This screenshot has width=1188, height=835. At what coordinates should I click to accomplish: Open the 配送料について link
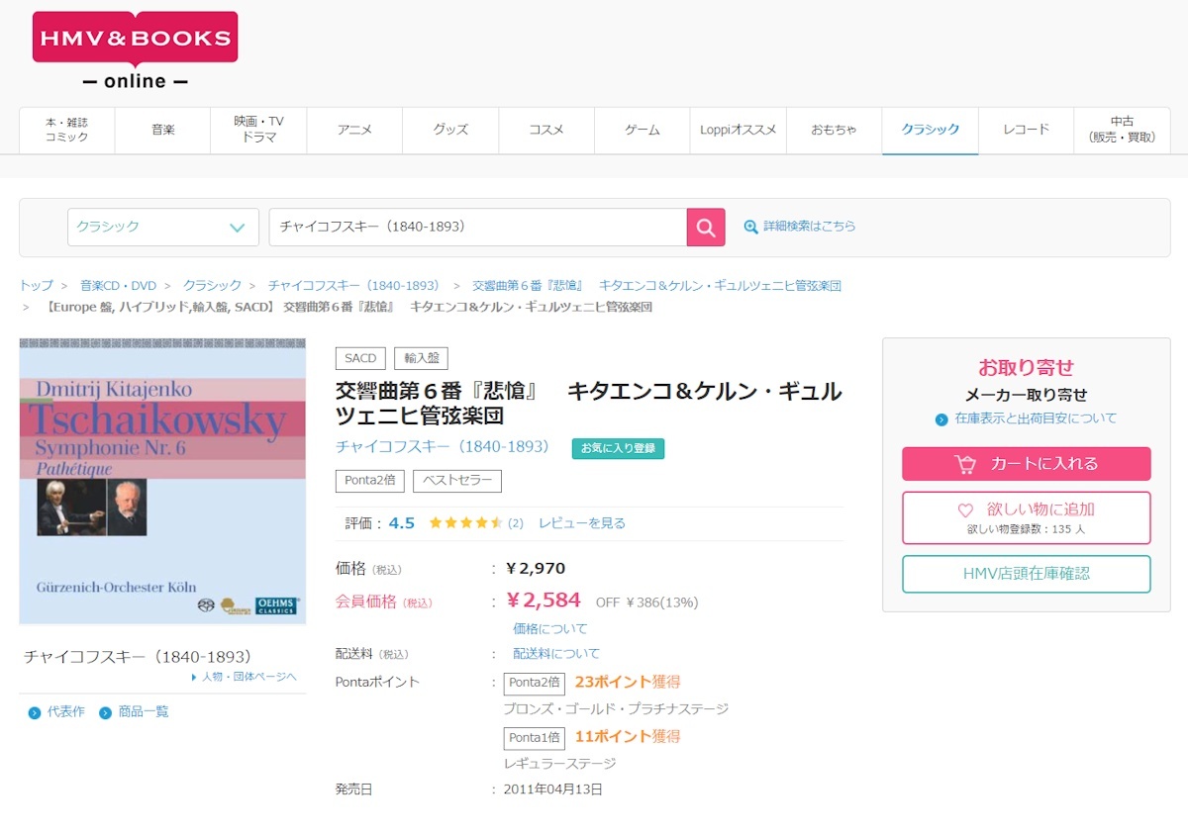pos(555,653)
